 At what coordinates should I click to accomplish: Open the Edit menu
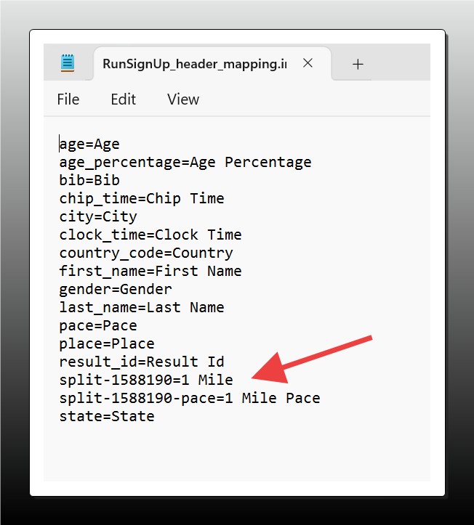point(124,99)
